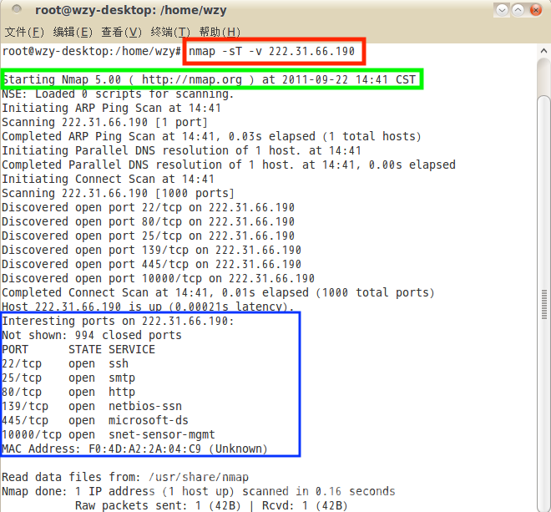The image size is (551, 512).
Task: Click the '10000/tcp open snet-sensor-mgmt' row
Action: (109, 434)
